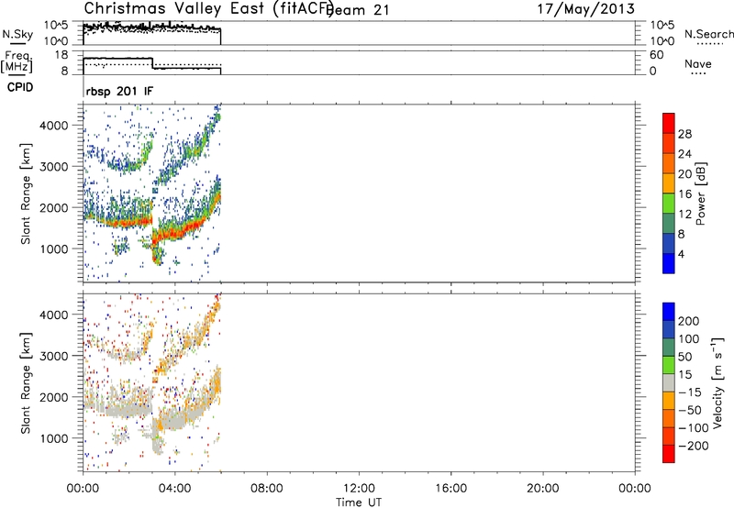Image resolution: width=734 pixels, height=508 pixels.
Task: Click the gray segment of velocity colorbar
Action: click(669, 382)
